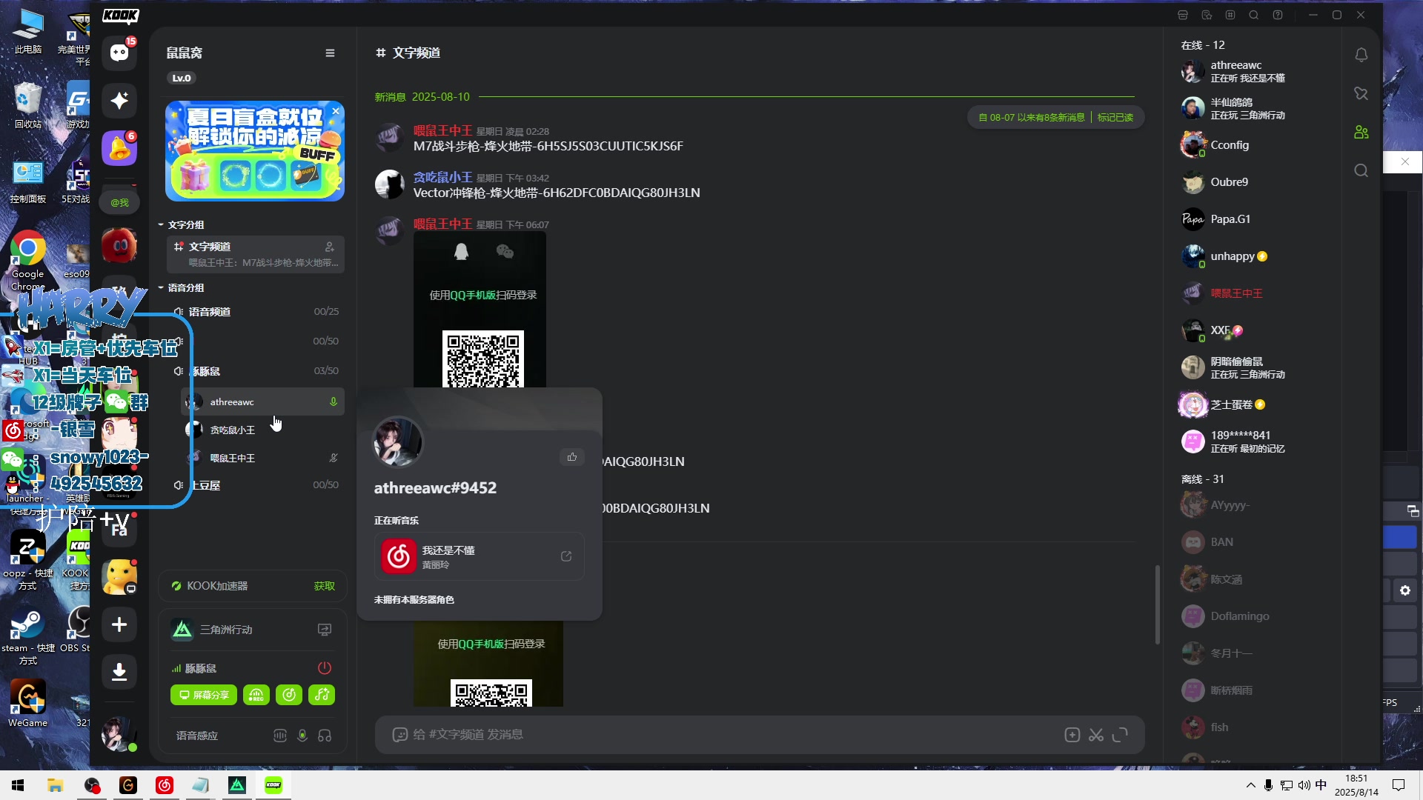Toggle microphone mute in voice controls
This screenshot has height=800, width=1423.
tap(302, 736)
